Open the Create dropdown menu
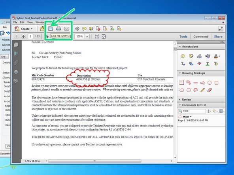The width and height of the screenshot is (234, 175). 24,29
